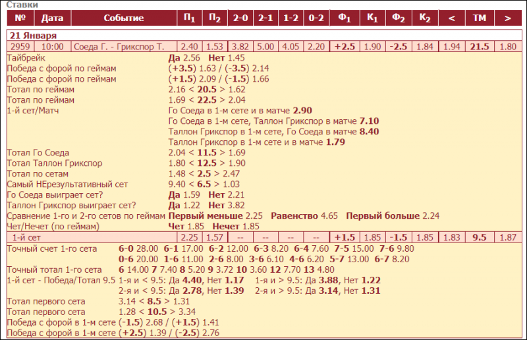
Task: Choose 1-2 score odds 4.05
Action: tap(291, 46)
